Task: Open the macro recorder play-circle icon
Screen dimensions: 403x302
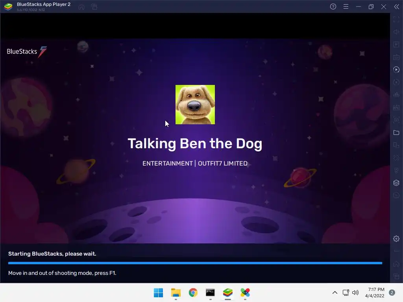Action: point(396,70)
